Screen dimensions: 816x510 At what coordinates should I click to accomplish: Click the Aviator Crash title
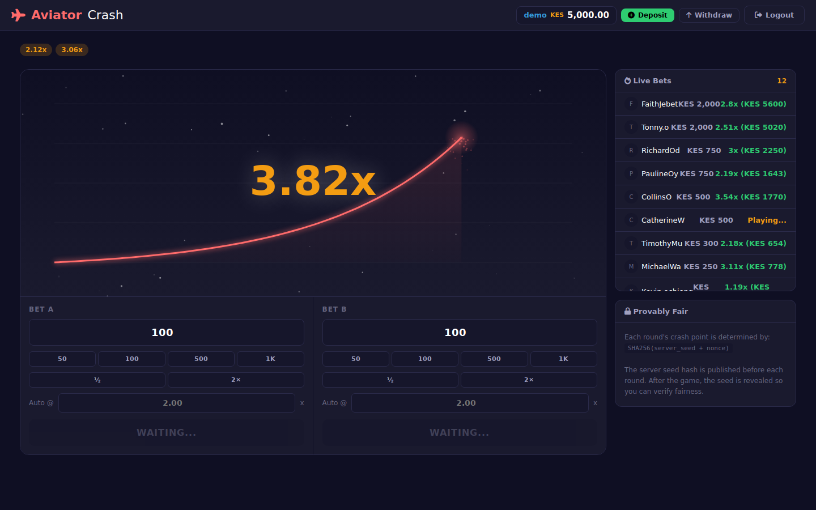(x=77, y=15)
